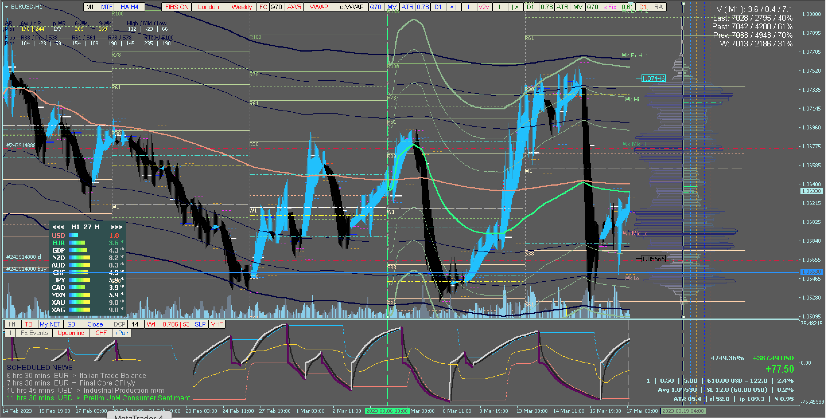This screenshot has width=826, height=419.
Task: Click the >>> arrow in currency strength panel
Action: tap(116, 227)
